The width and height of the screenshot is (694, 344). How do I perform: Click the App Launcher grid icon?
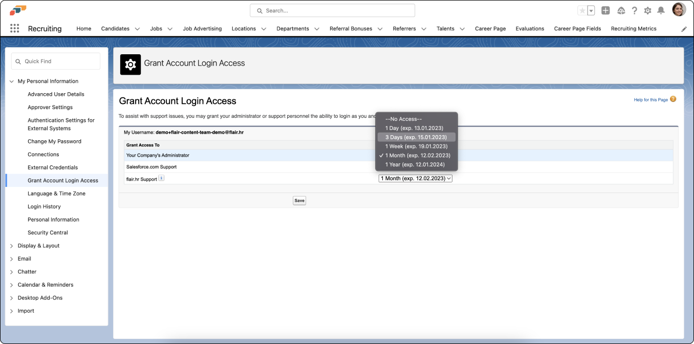[x=14, y=29]
